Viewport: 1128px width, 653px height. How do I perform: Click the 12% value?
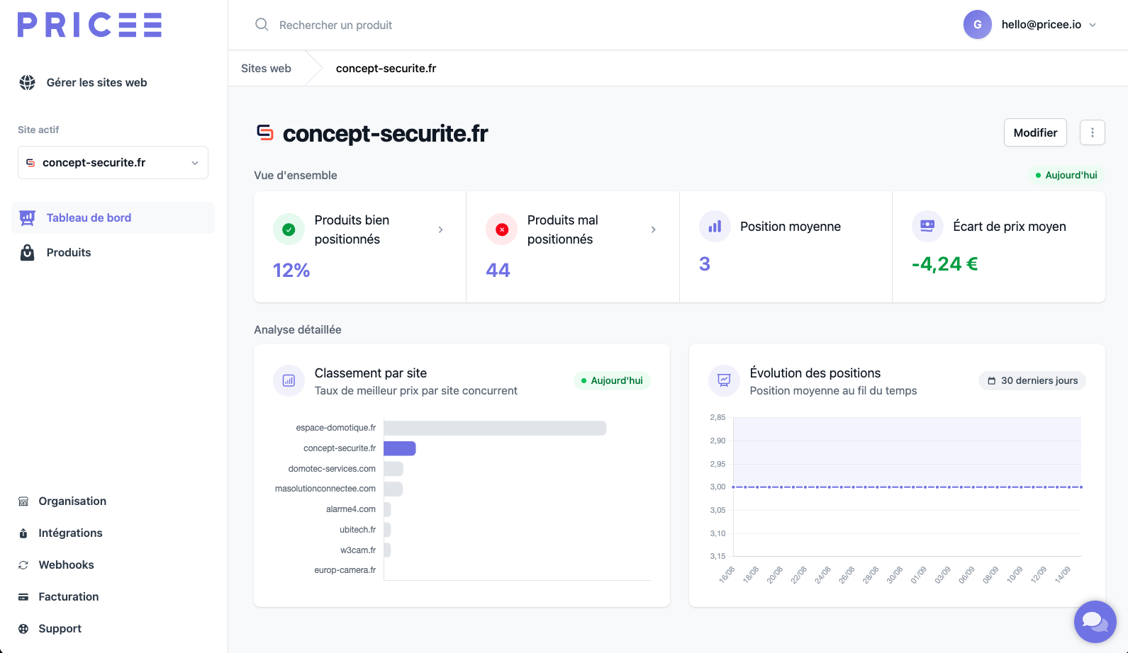point(291,271)
